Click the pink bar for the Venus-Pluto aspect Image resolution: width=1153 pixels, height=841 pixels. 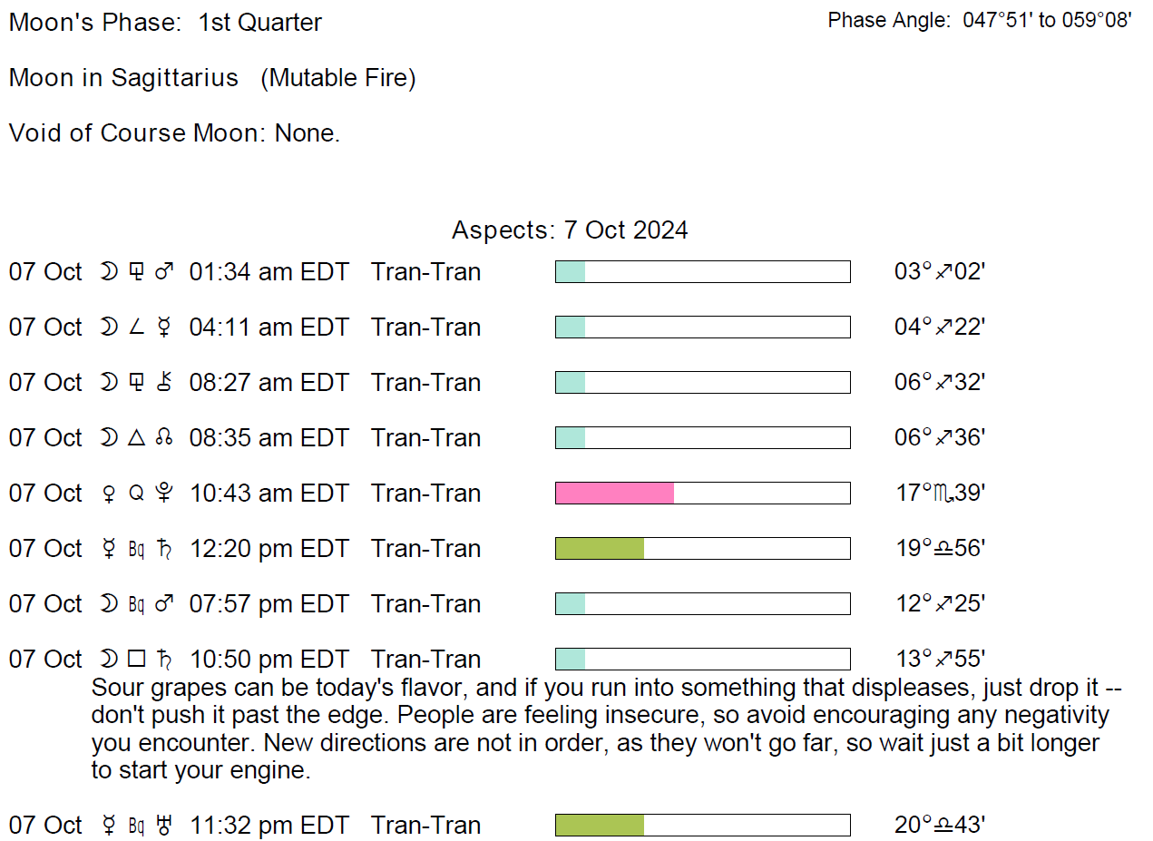click(x=614, y=494)
